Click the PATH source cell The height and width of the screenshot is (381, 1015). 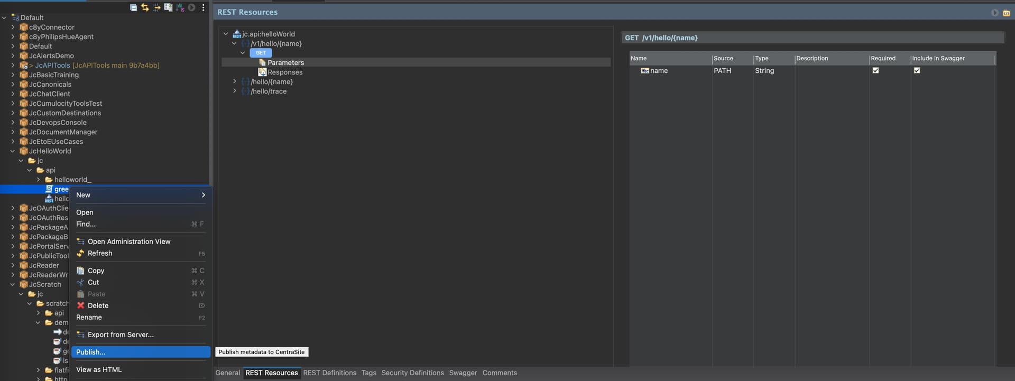pos(723,70)
